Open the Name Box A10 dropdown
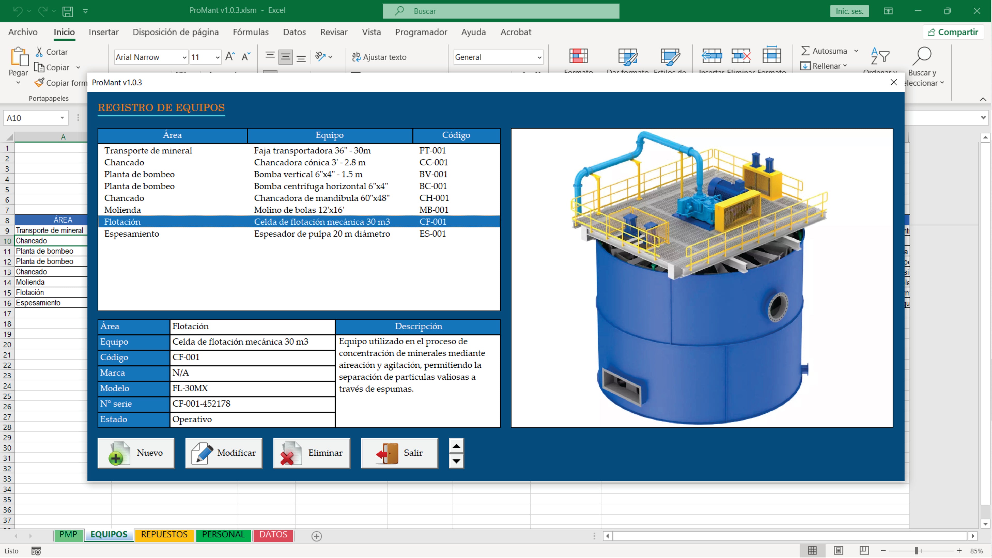 [x=62, y=118]
